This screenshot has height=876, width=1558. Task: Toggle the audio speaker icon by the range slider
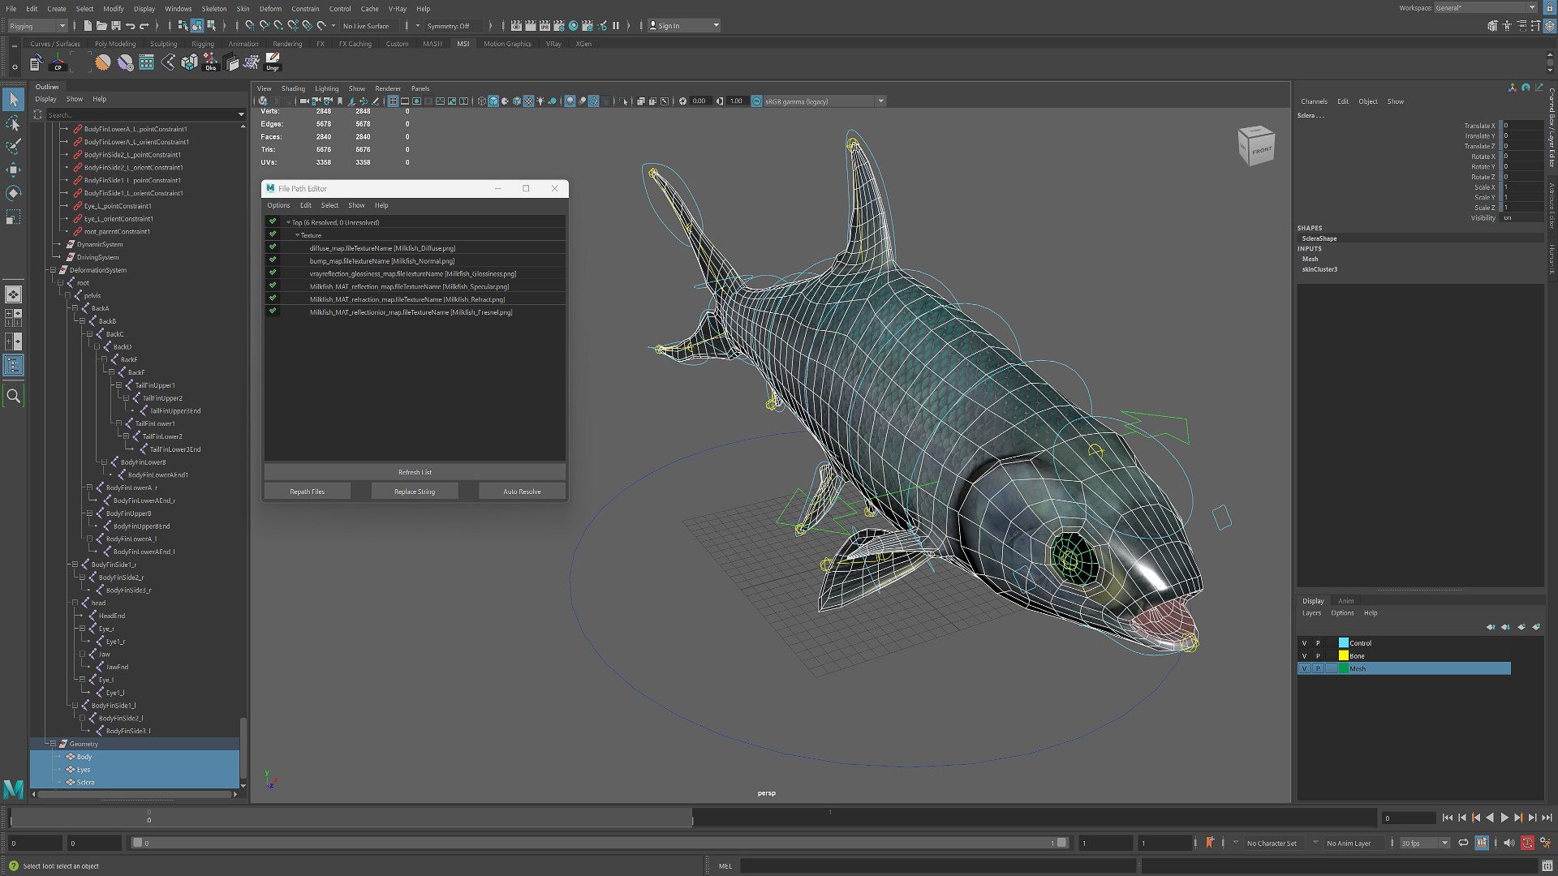click(x=1509, y=843)
